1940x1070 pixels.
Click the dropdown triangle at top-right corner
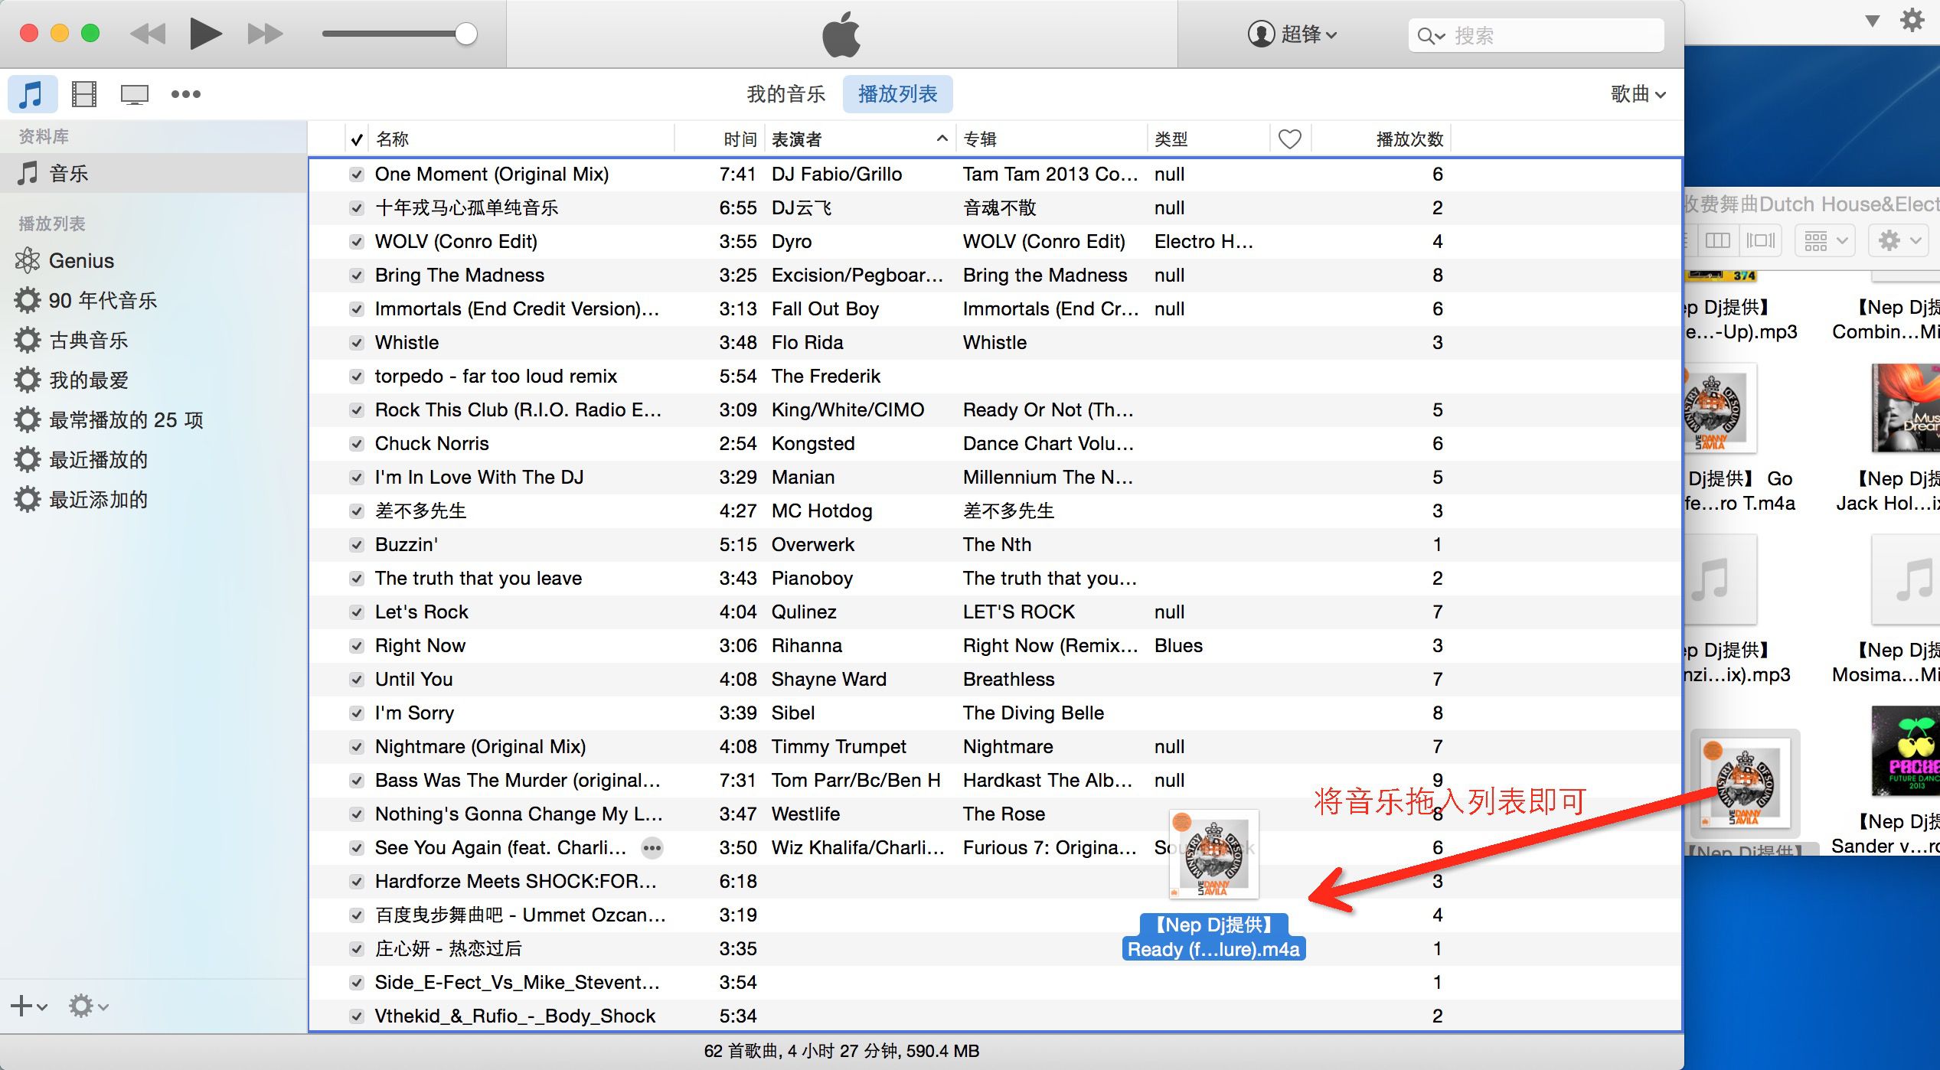[x=1872, y=21]
